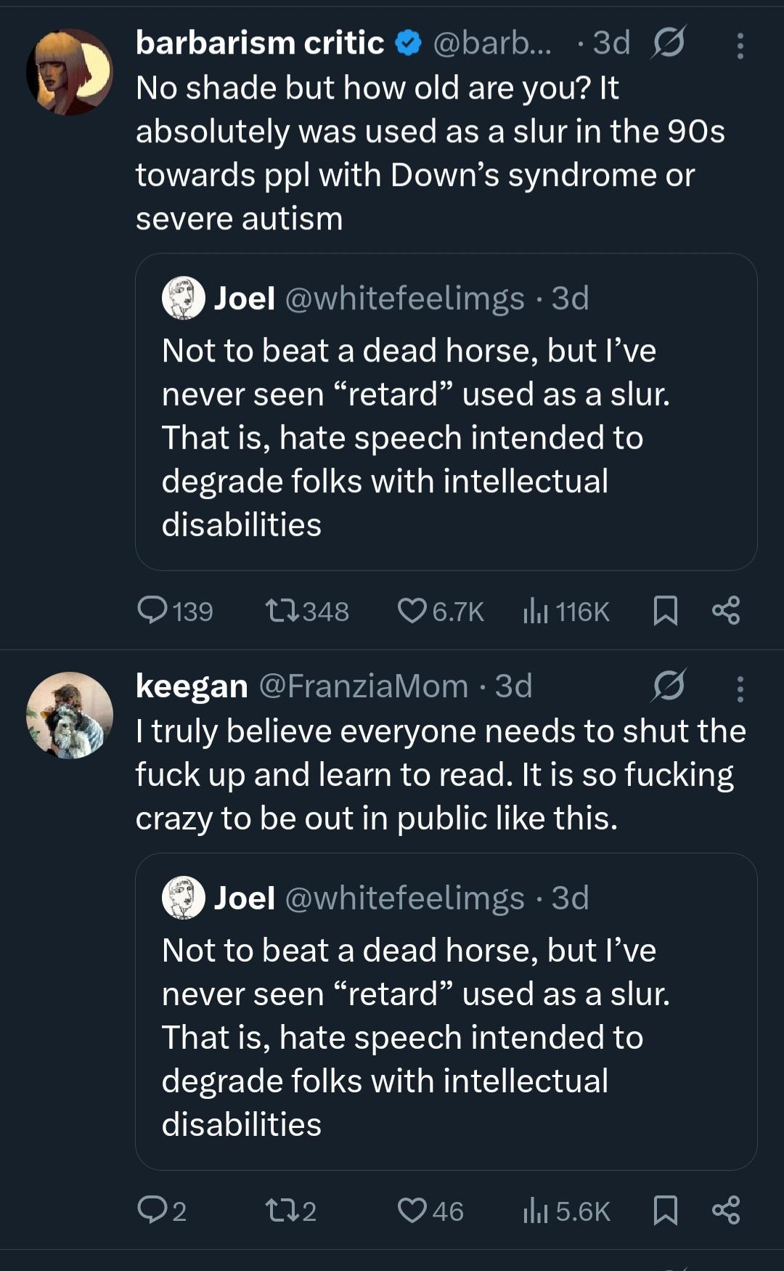Bookmark barbarism critic's post
Viewport: 784px width, 1271px height.
point(665,611)
